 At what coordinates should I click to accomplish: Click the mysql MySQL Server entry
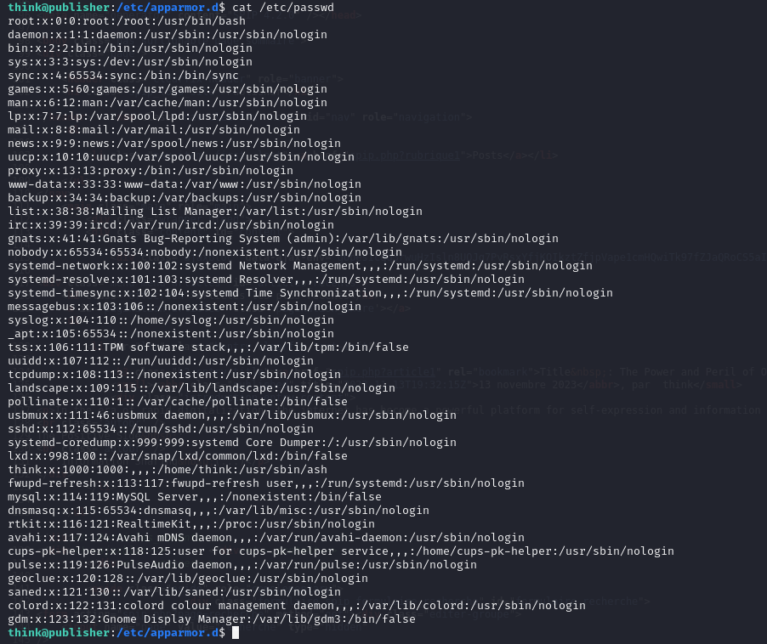(x=195, y=497)
